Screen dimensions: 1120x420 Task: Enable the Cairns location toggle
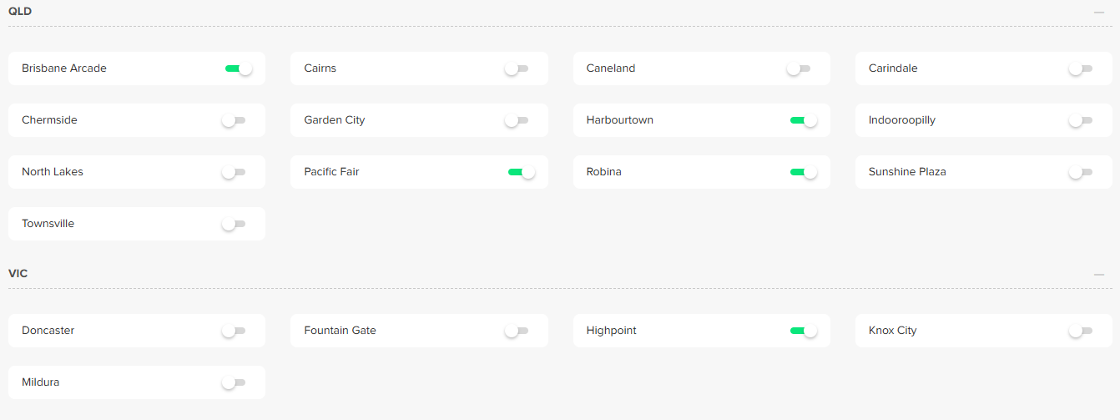517,68
